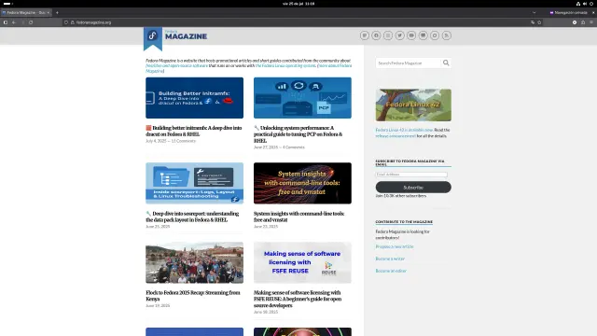
Task: Open Flock to Fedora 2025 Recap title
Action: pos(193,296)
